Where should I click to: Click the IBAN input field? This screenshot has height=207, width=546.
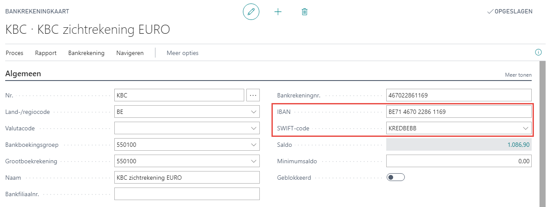pos(458,112)
